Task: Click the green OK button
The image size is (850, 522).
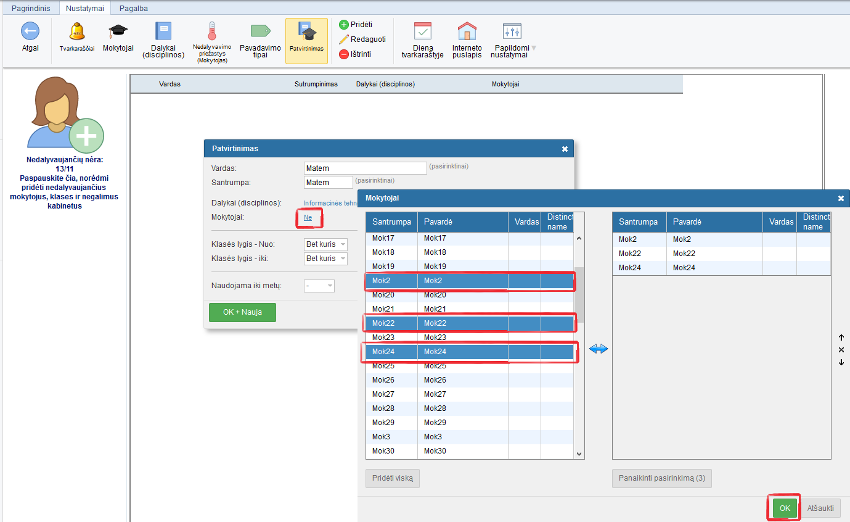Action: [x=785, y=508]
